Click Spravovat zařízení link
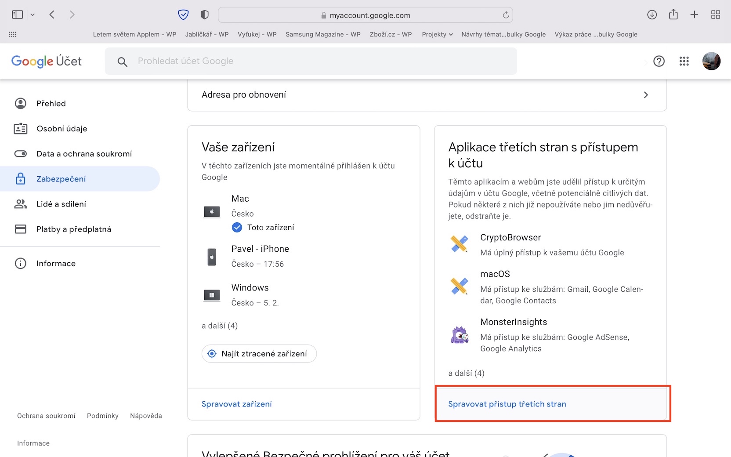Screen dimensions: 731x457 click(x=236, y=404)
